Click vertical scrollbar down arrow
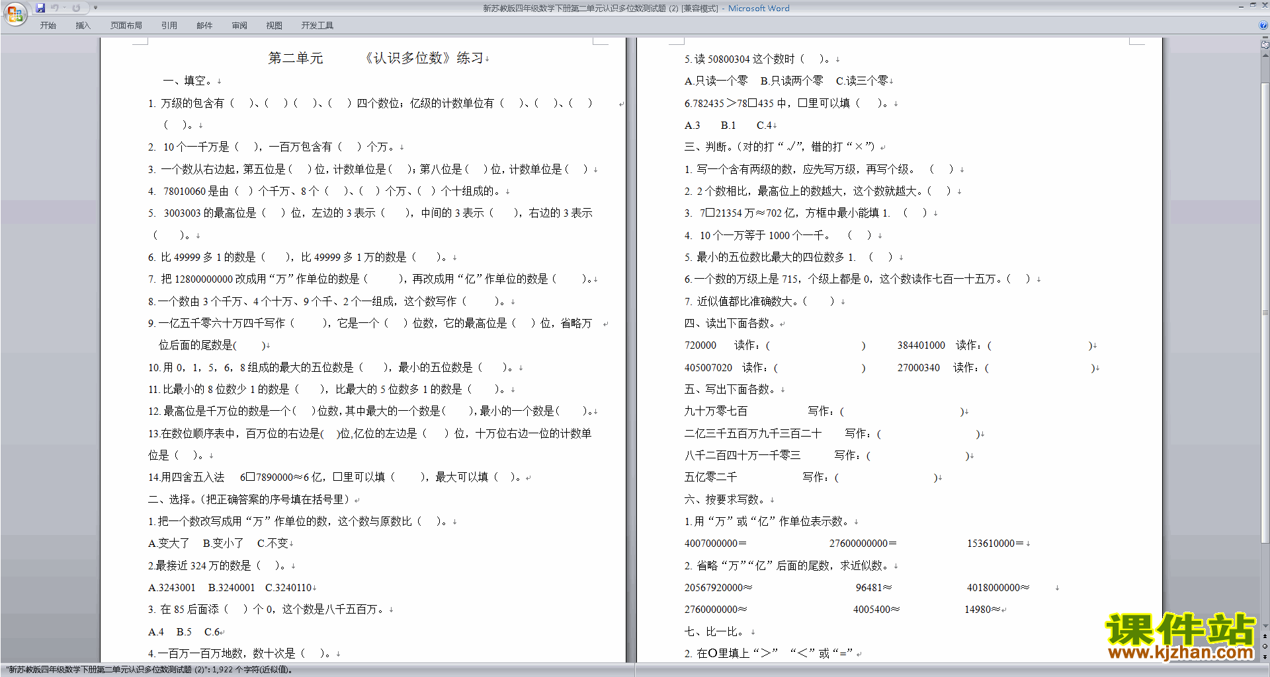Viewport: 1270px width, 677px height. click(x=1265, y=625)
